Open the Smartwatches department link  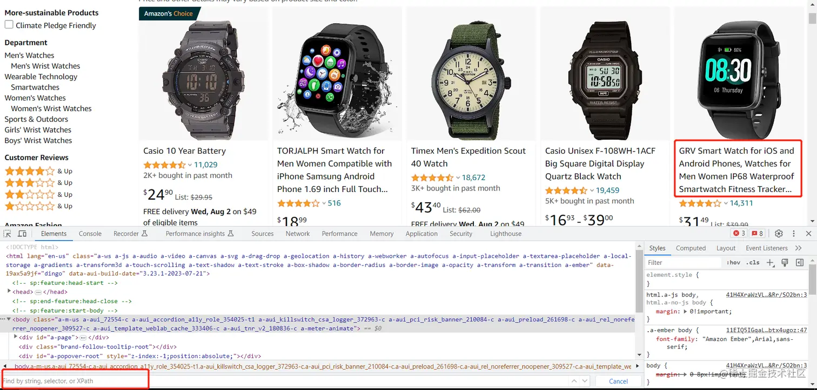tap(35, 87)
